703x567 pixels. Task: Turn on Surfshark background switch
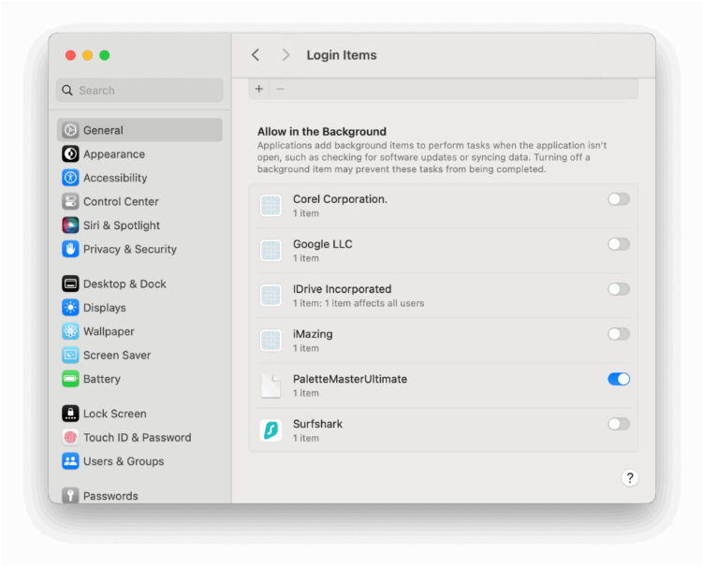pos(619,424)
